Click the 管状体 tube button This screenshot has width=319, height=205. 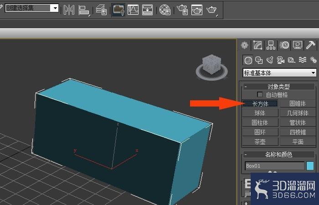tap(298, 123)
